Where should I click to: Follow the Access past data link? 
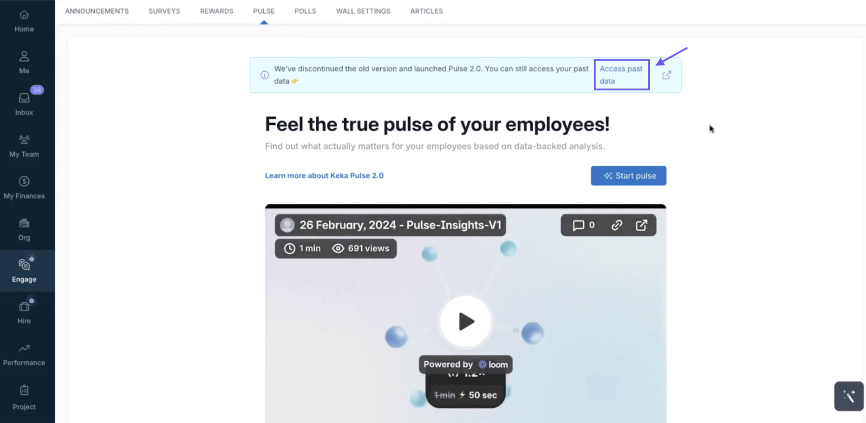click(x=621, y=75)
